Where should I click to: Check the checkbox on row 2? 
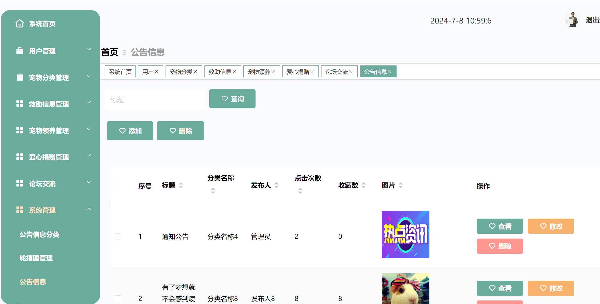pos(118,298)
